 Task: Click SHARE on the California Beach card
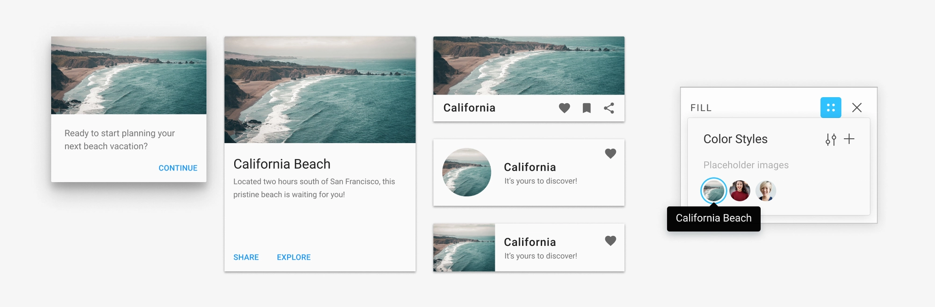pyautogui.click(x=246, y=257)
